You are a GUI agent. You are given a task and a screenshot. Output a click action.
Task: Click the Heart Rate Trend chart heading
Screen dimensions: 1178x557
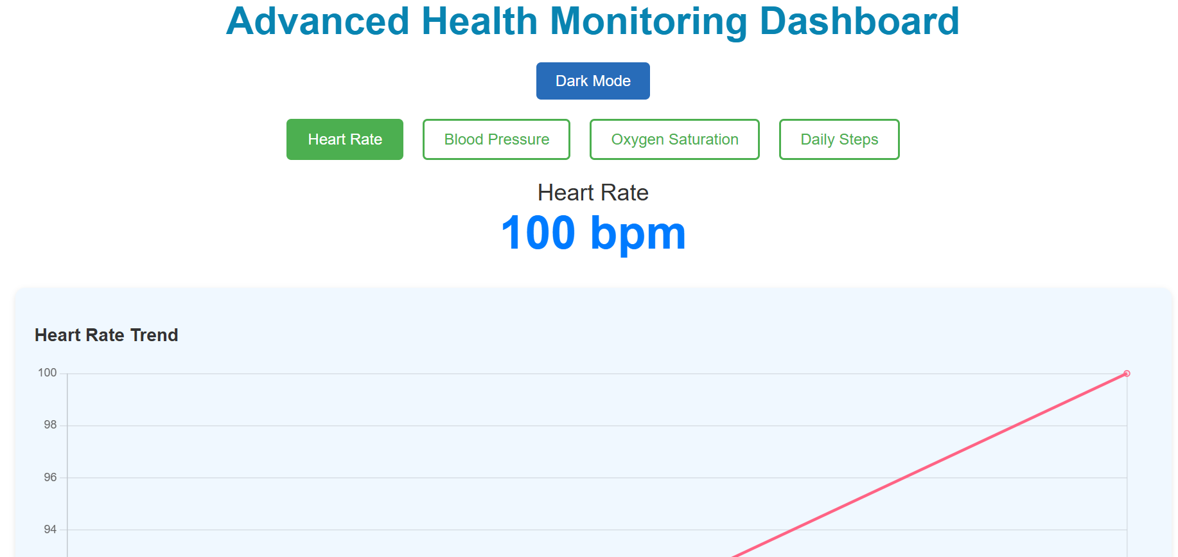click(107, 335)
